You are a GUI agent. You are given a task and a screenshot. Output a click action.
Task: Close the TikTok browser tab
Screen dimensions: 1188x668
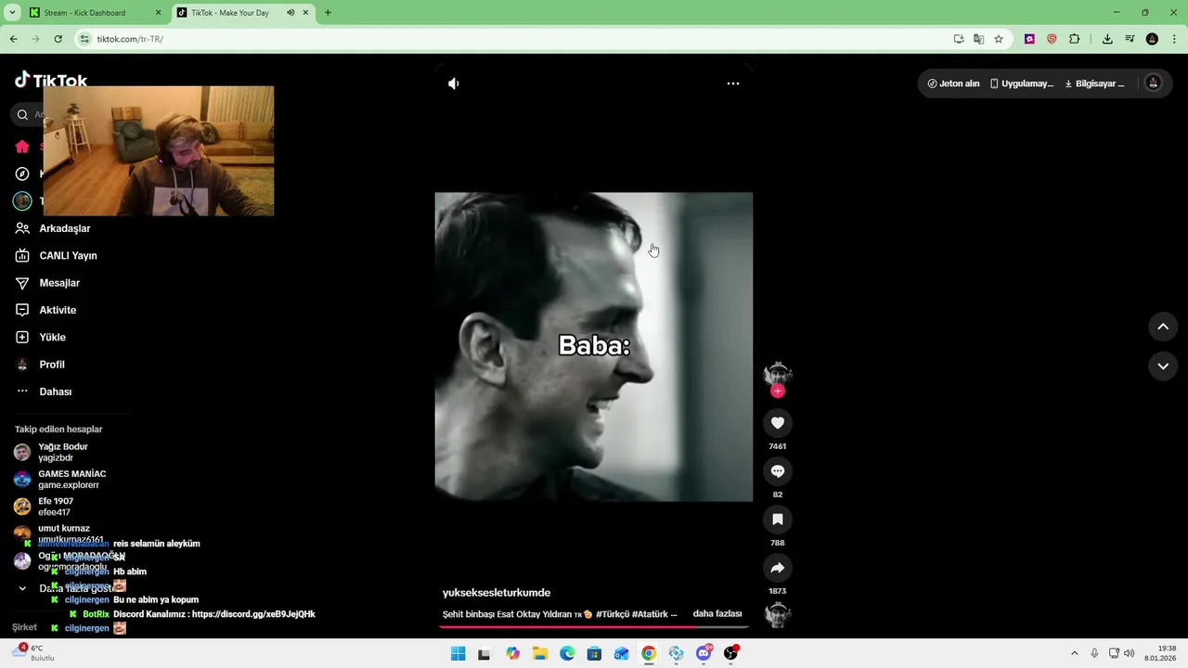(x=305, y=13)
